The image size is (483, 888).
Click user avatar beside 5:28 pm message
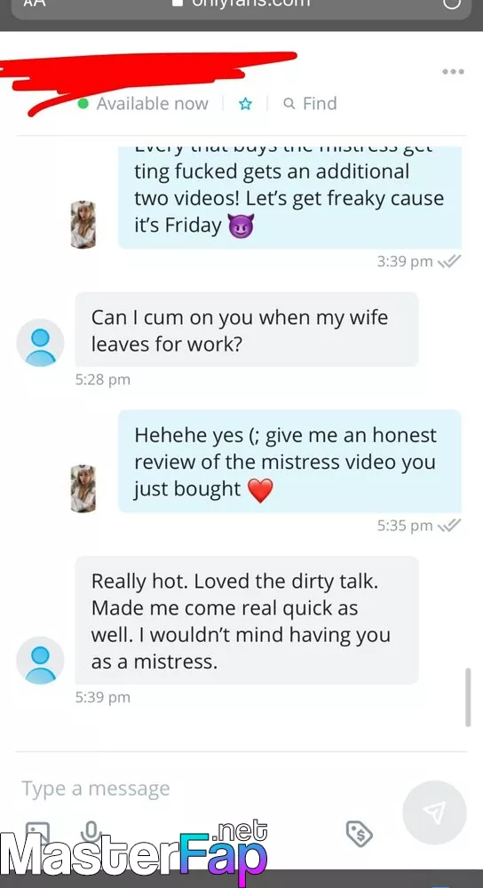[x=40, y=343]
